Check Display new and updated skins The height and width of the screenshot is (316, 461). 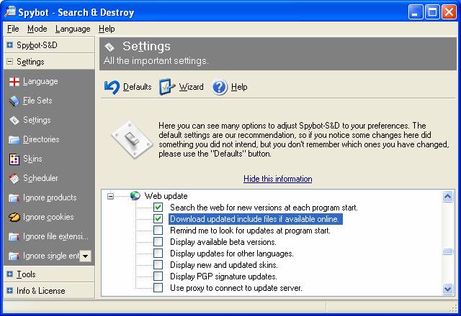(x=158, y=265)
